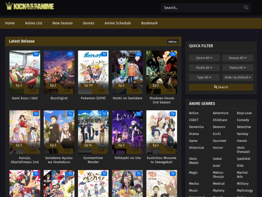Click the TV badge on Kami Kuzu Idol
This screenshot has width=262, height=197.
click(36, 54)
